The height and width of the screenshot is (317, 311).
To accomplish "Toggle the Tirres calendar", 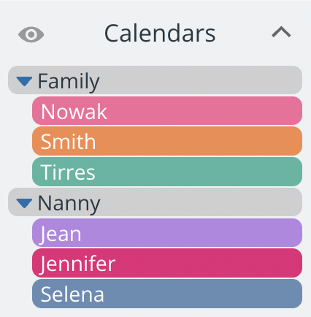I will [167, 172].
